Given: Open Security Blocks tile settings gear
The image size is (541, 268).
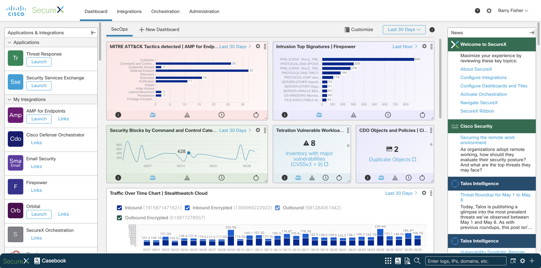Looking at the screenshot, I should pos(258,130).
